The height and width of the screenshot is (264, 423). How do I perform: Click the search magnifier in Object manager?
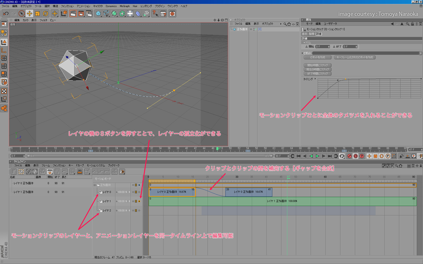[285, 24]
